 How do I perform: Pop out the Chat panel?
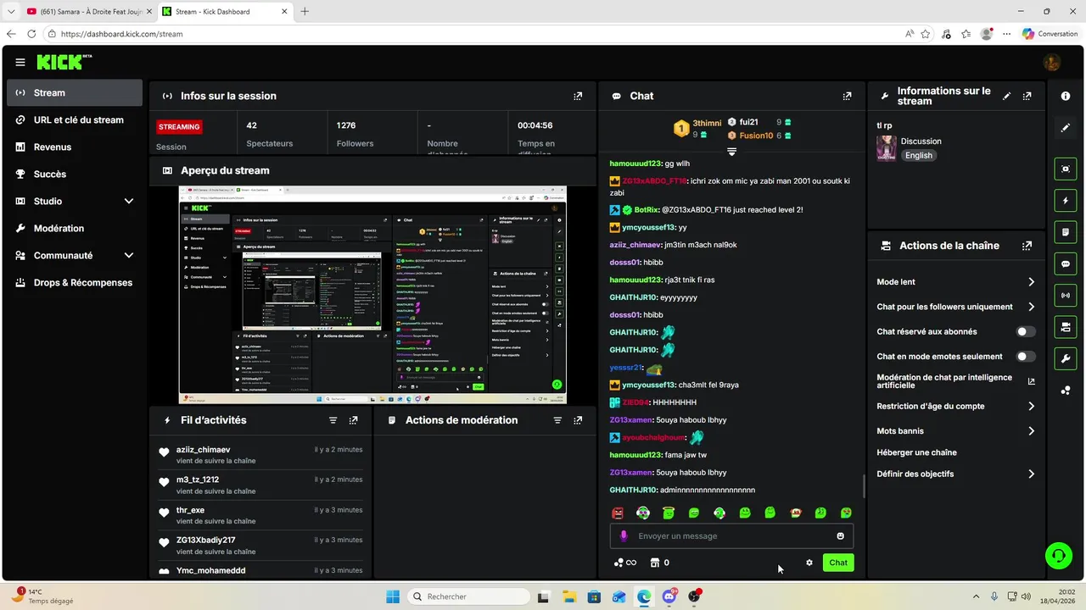[847, 97]
